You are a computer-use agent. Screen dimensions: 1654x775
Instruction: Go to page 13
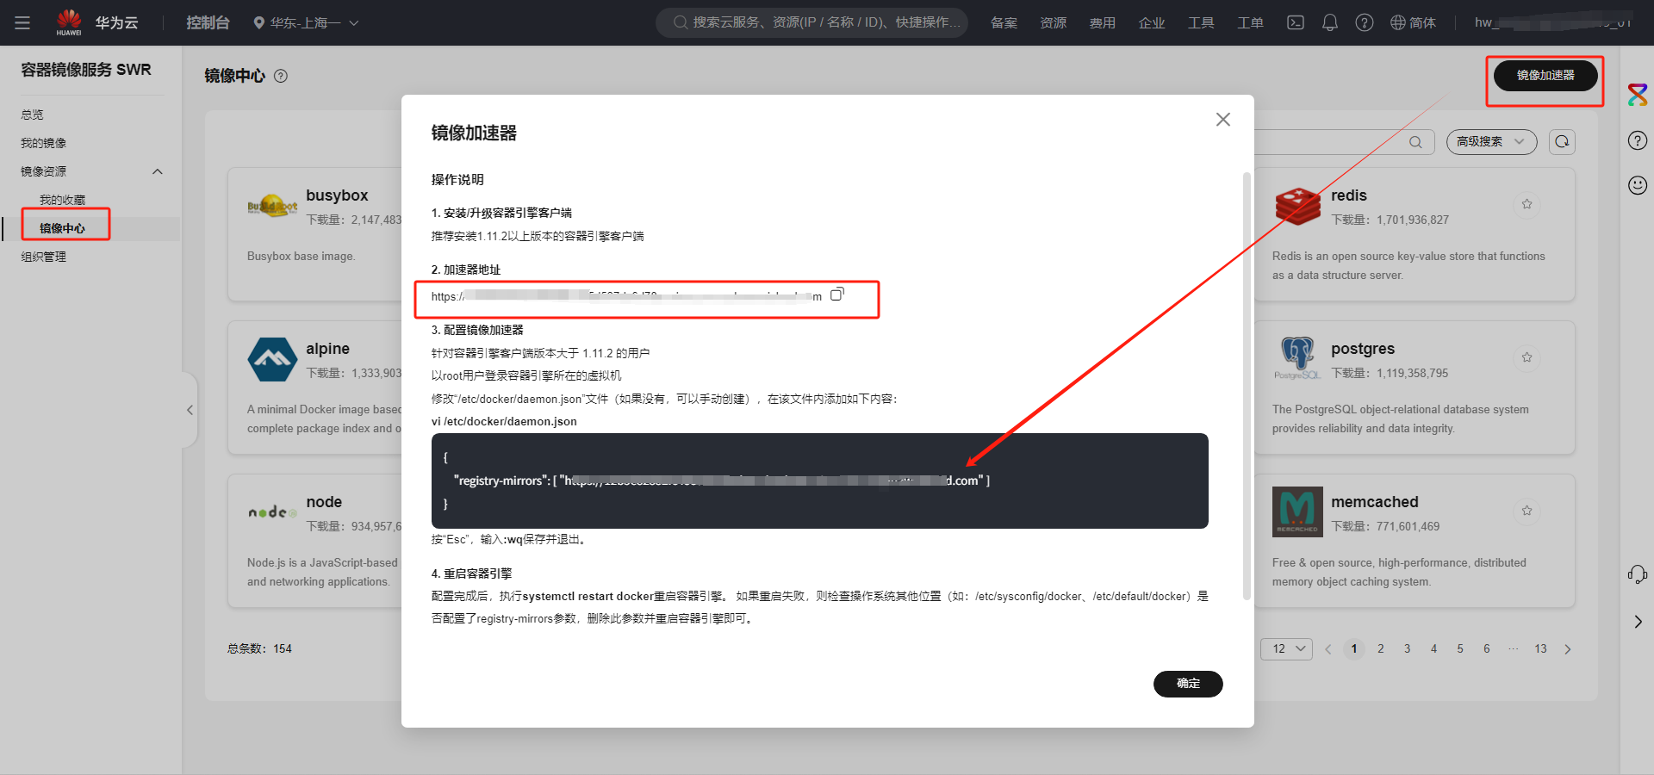[x=1540, y=648]
